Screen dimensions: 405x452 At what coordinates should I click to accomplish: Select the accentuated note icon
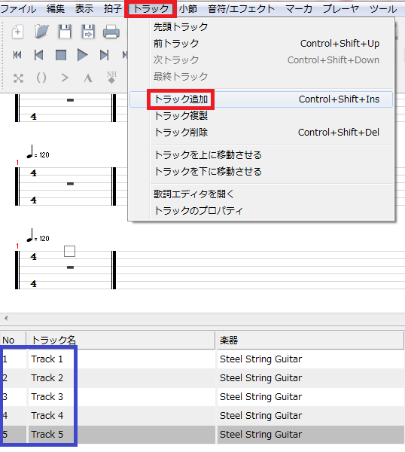pyautogui.click(x=65, y=78)
